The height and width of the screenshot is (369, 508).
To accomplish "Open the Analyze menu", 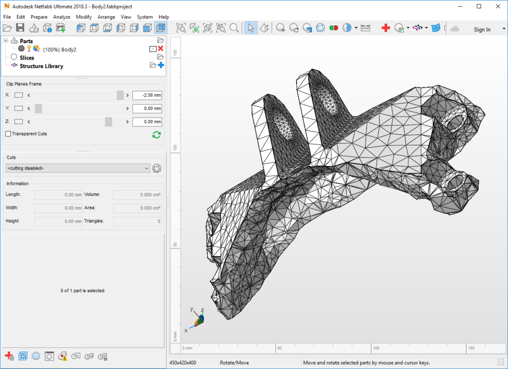I will (62, 17).
